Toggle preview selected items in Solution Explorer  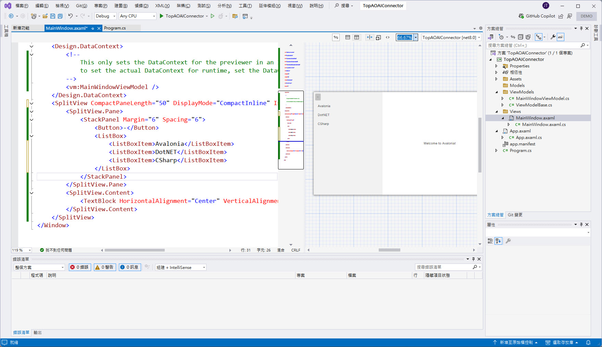[x=561, y=37]
